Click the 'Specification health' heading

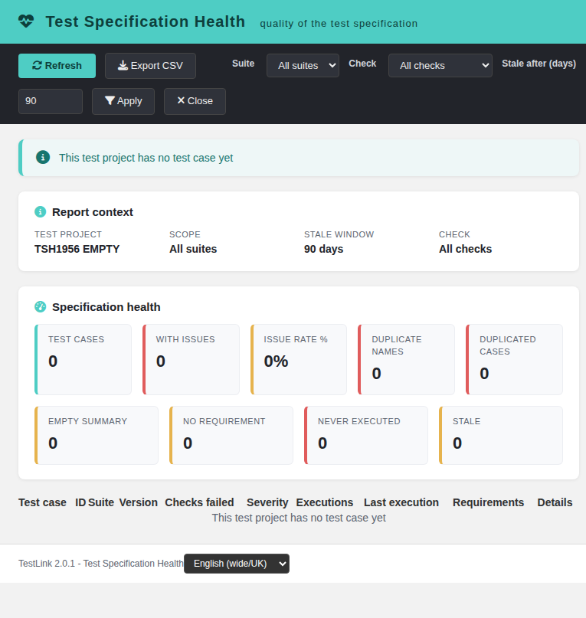tap(106, 307)
